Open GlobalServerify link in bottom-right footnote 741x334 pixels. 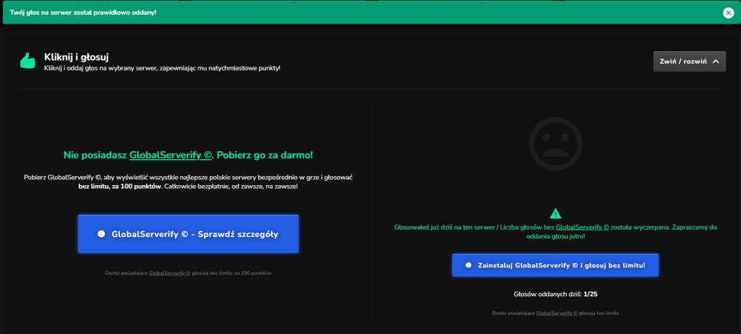556,313
